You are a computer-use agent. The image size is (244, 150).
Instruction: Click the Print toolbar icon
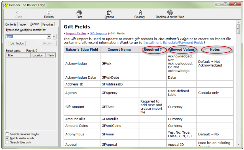coord(79,12)
